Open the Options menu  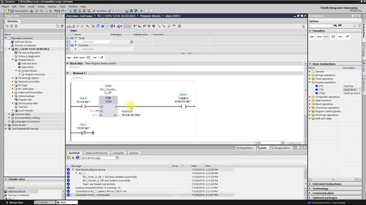point(52,6)
